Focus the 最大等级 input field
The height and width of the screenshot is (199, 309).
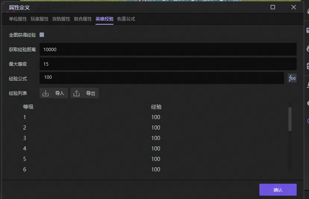(x=168, y=64)
